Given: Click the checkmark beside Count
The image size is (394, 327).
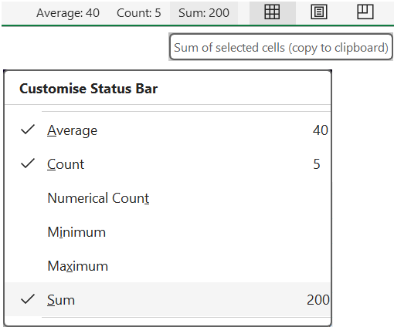Looking at the screenshot, I should [x=28, y=163].
